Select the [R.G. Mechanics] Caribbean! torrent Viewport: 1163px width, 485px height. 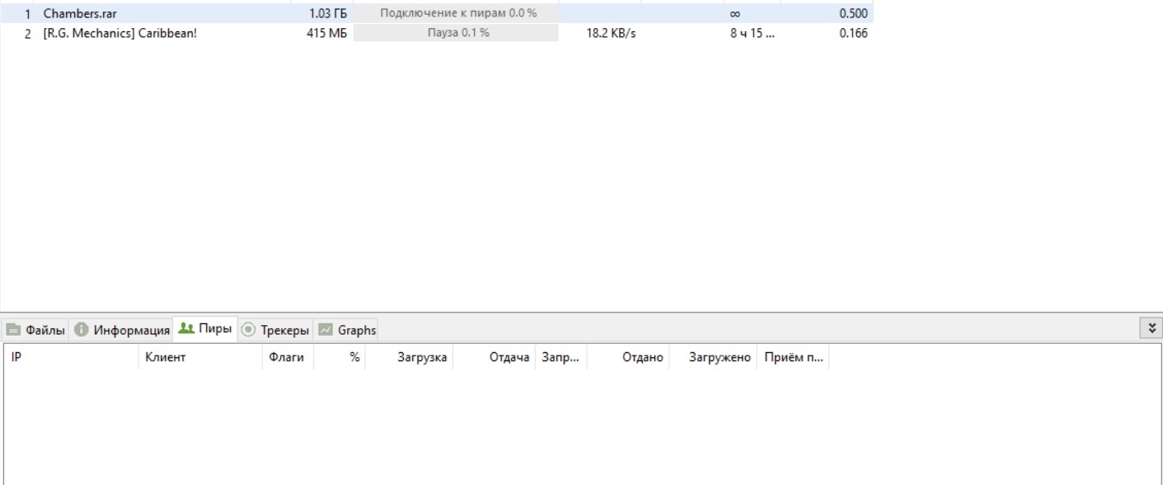coord(437,33)
